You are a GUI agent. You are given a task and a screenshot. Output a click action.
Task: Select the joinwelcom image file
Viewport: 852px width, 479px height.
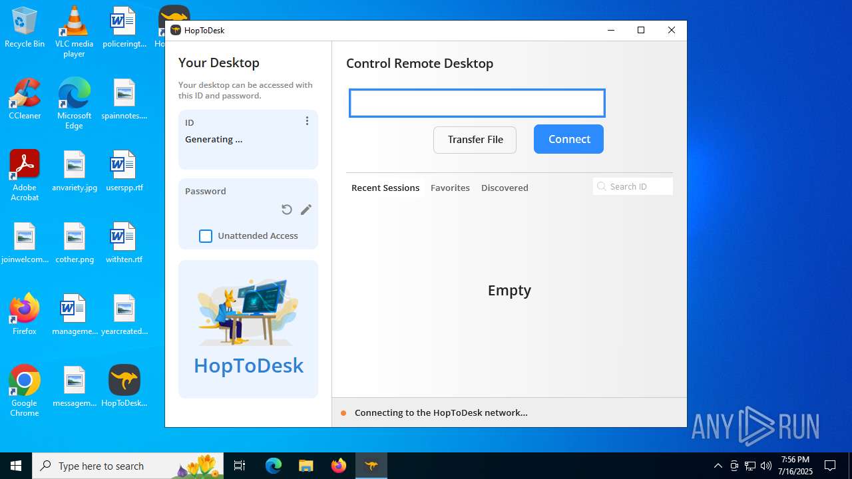pos(25,243)
